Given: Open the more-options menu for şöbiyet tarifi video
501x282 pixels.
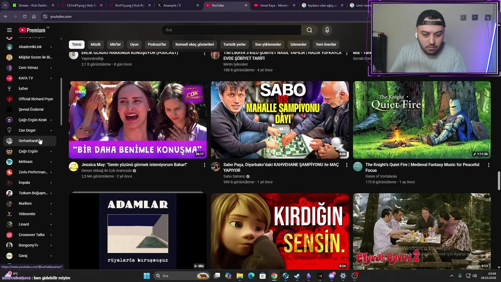Looking at the screenshot, I should [x=346, y=53].
